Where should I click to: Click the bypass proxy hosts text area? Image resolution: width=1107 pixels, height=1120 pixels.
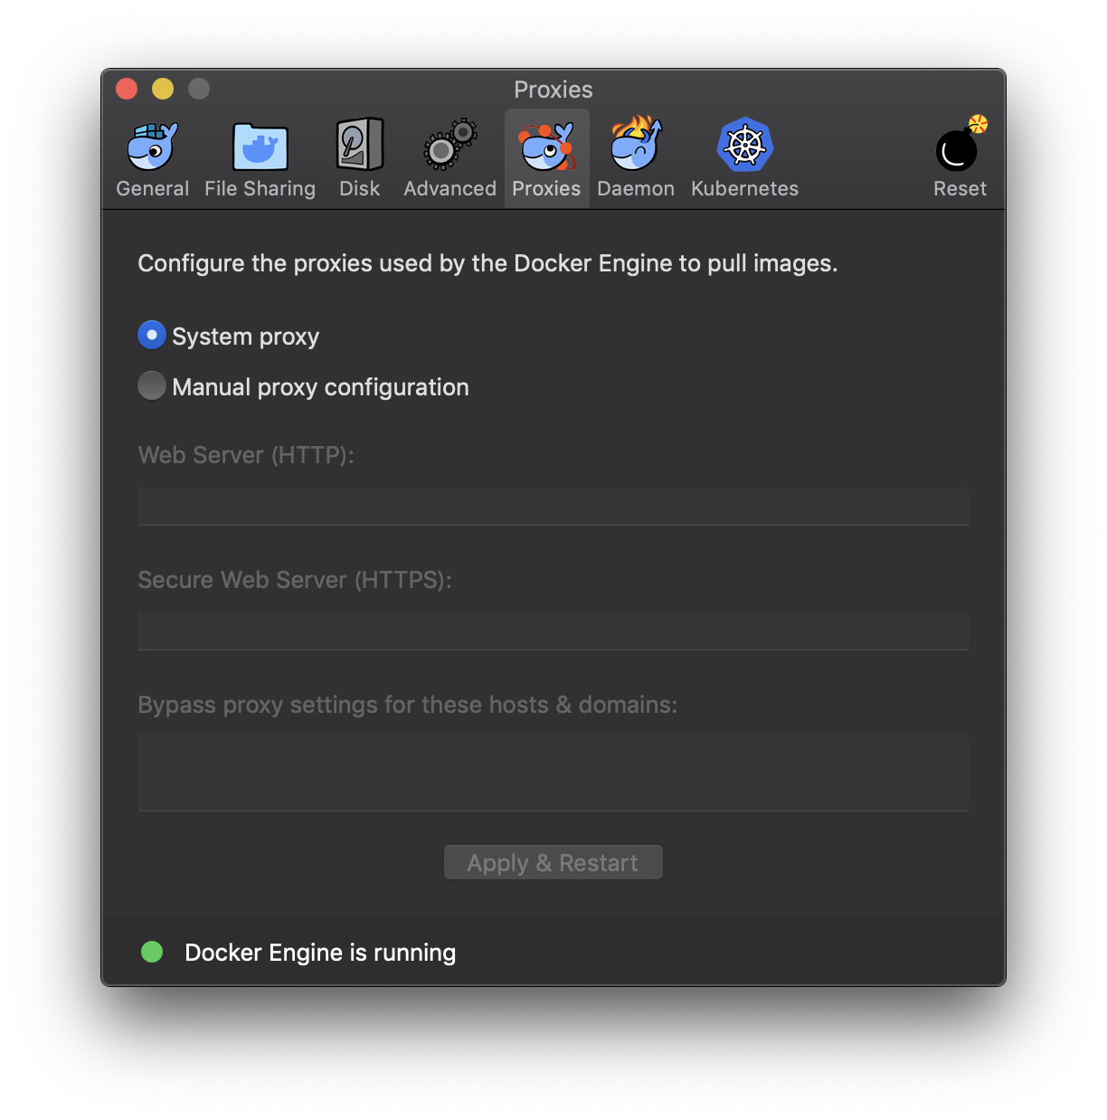pos(553,773)
